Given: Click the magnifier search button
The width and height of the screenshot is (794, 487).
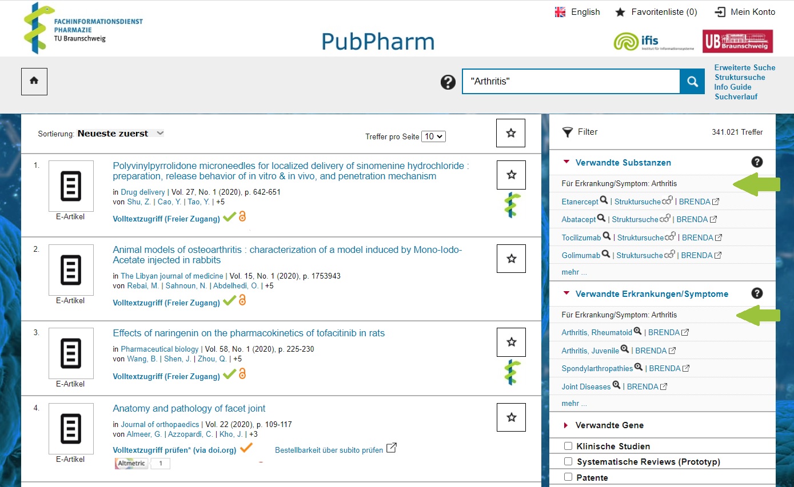Looking at the screenshot, I should tap(692, 82).
